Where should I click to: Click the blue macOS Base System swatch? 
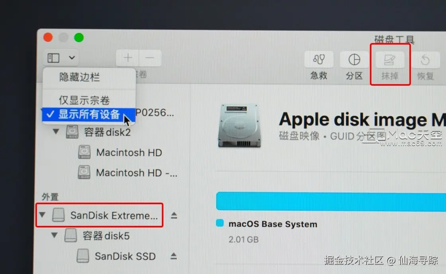coord(220,223)
